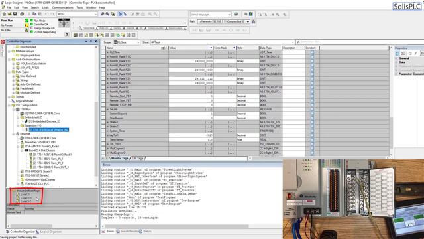Click the controller key switch image
Screen dimensions: 424x239
click(64, 23)
